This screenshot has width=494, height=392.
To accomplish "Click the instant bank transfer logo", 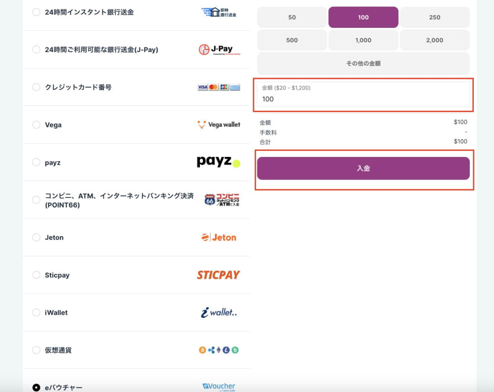I will click(219, 12).
